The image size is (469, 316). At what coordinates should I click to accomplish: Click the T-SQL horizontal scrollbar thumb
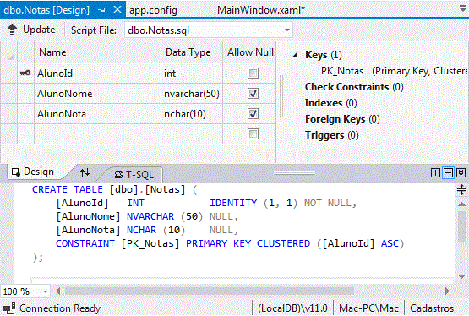[210, 291]
